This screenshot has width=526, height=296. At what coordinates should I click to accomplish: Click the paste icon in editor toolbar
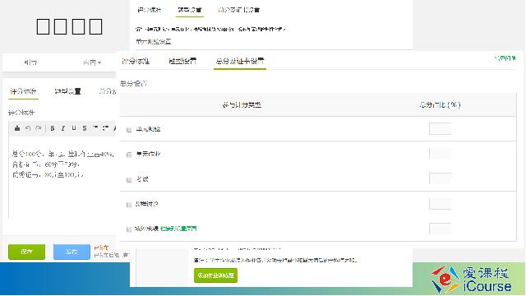click(x=17, y=128)
